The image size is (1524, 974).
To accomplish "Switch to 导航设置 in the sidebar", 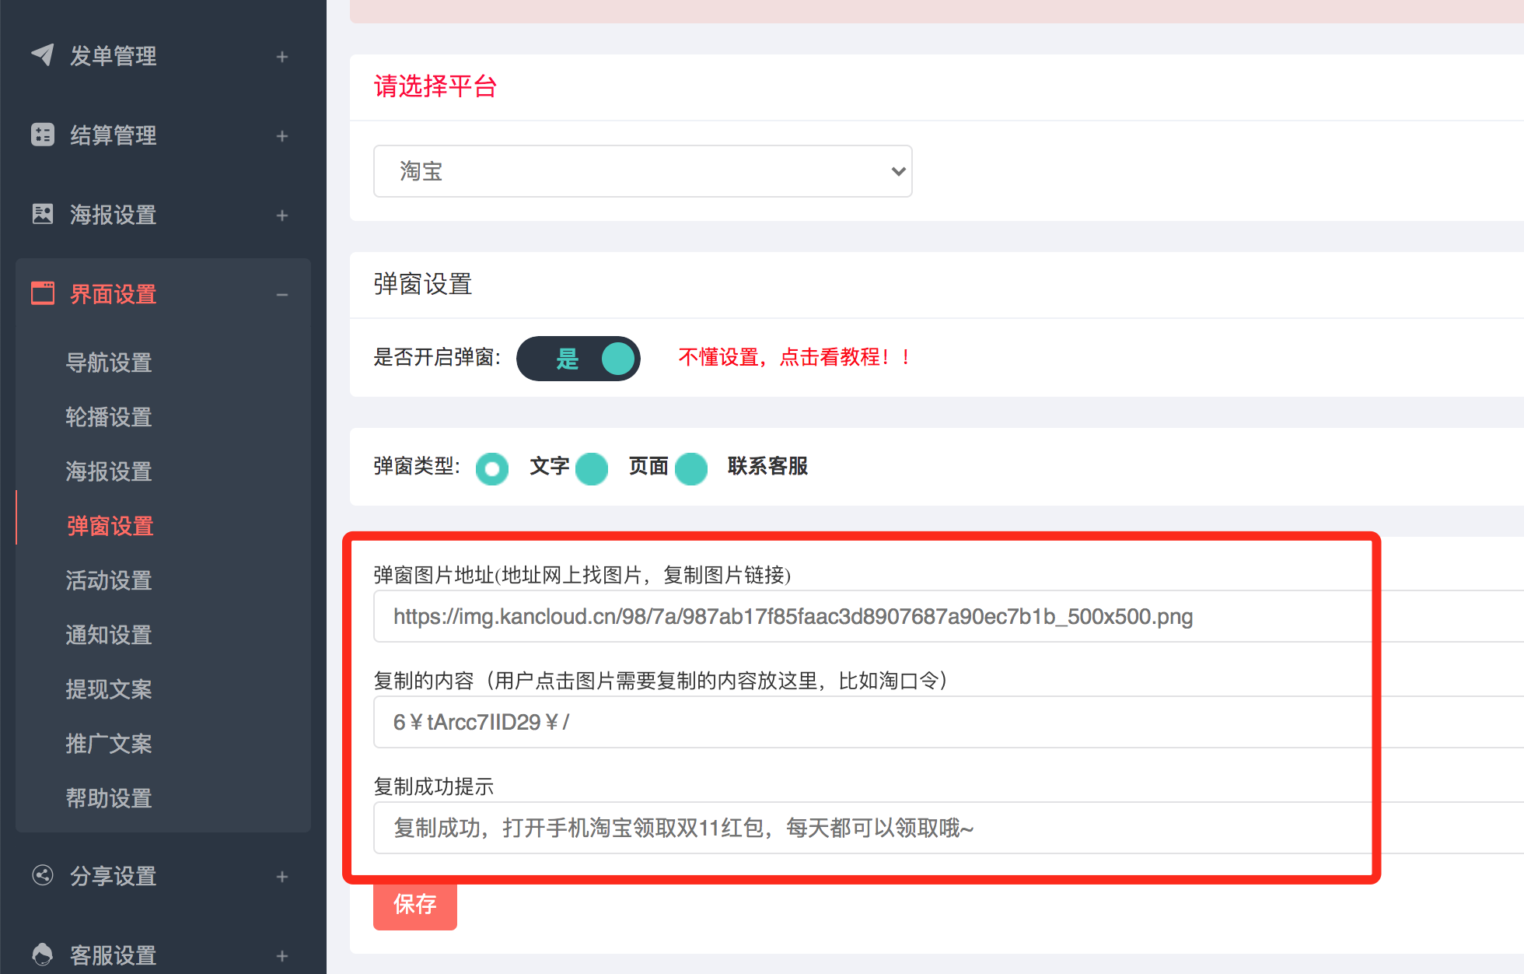I will 109,363.
